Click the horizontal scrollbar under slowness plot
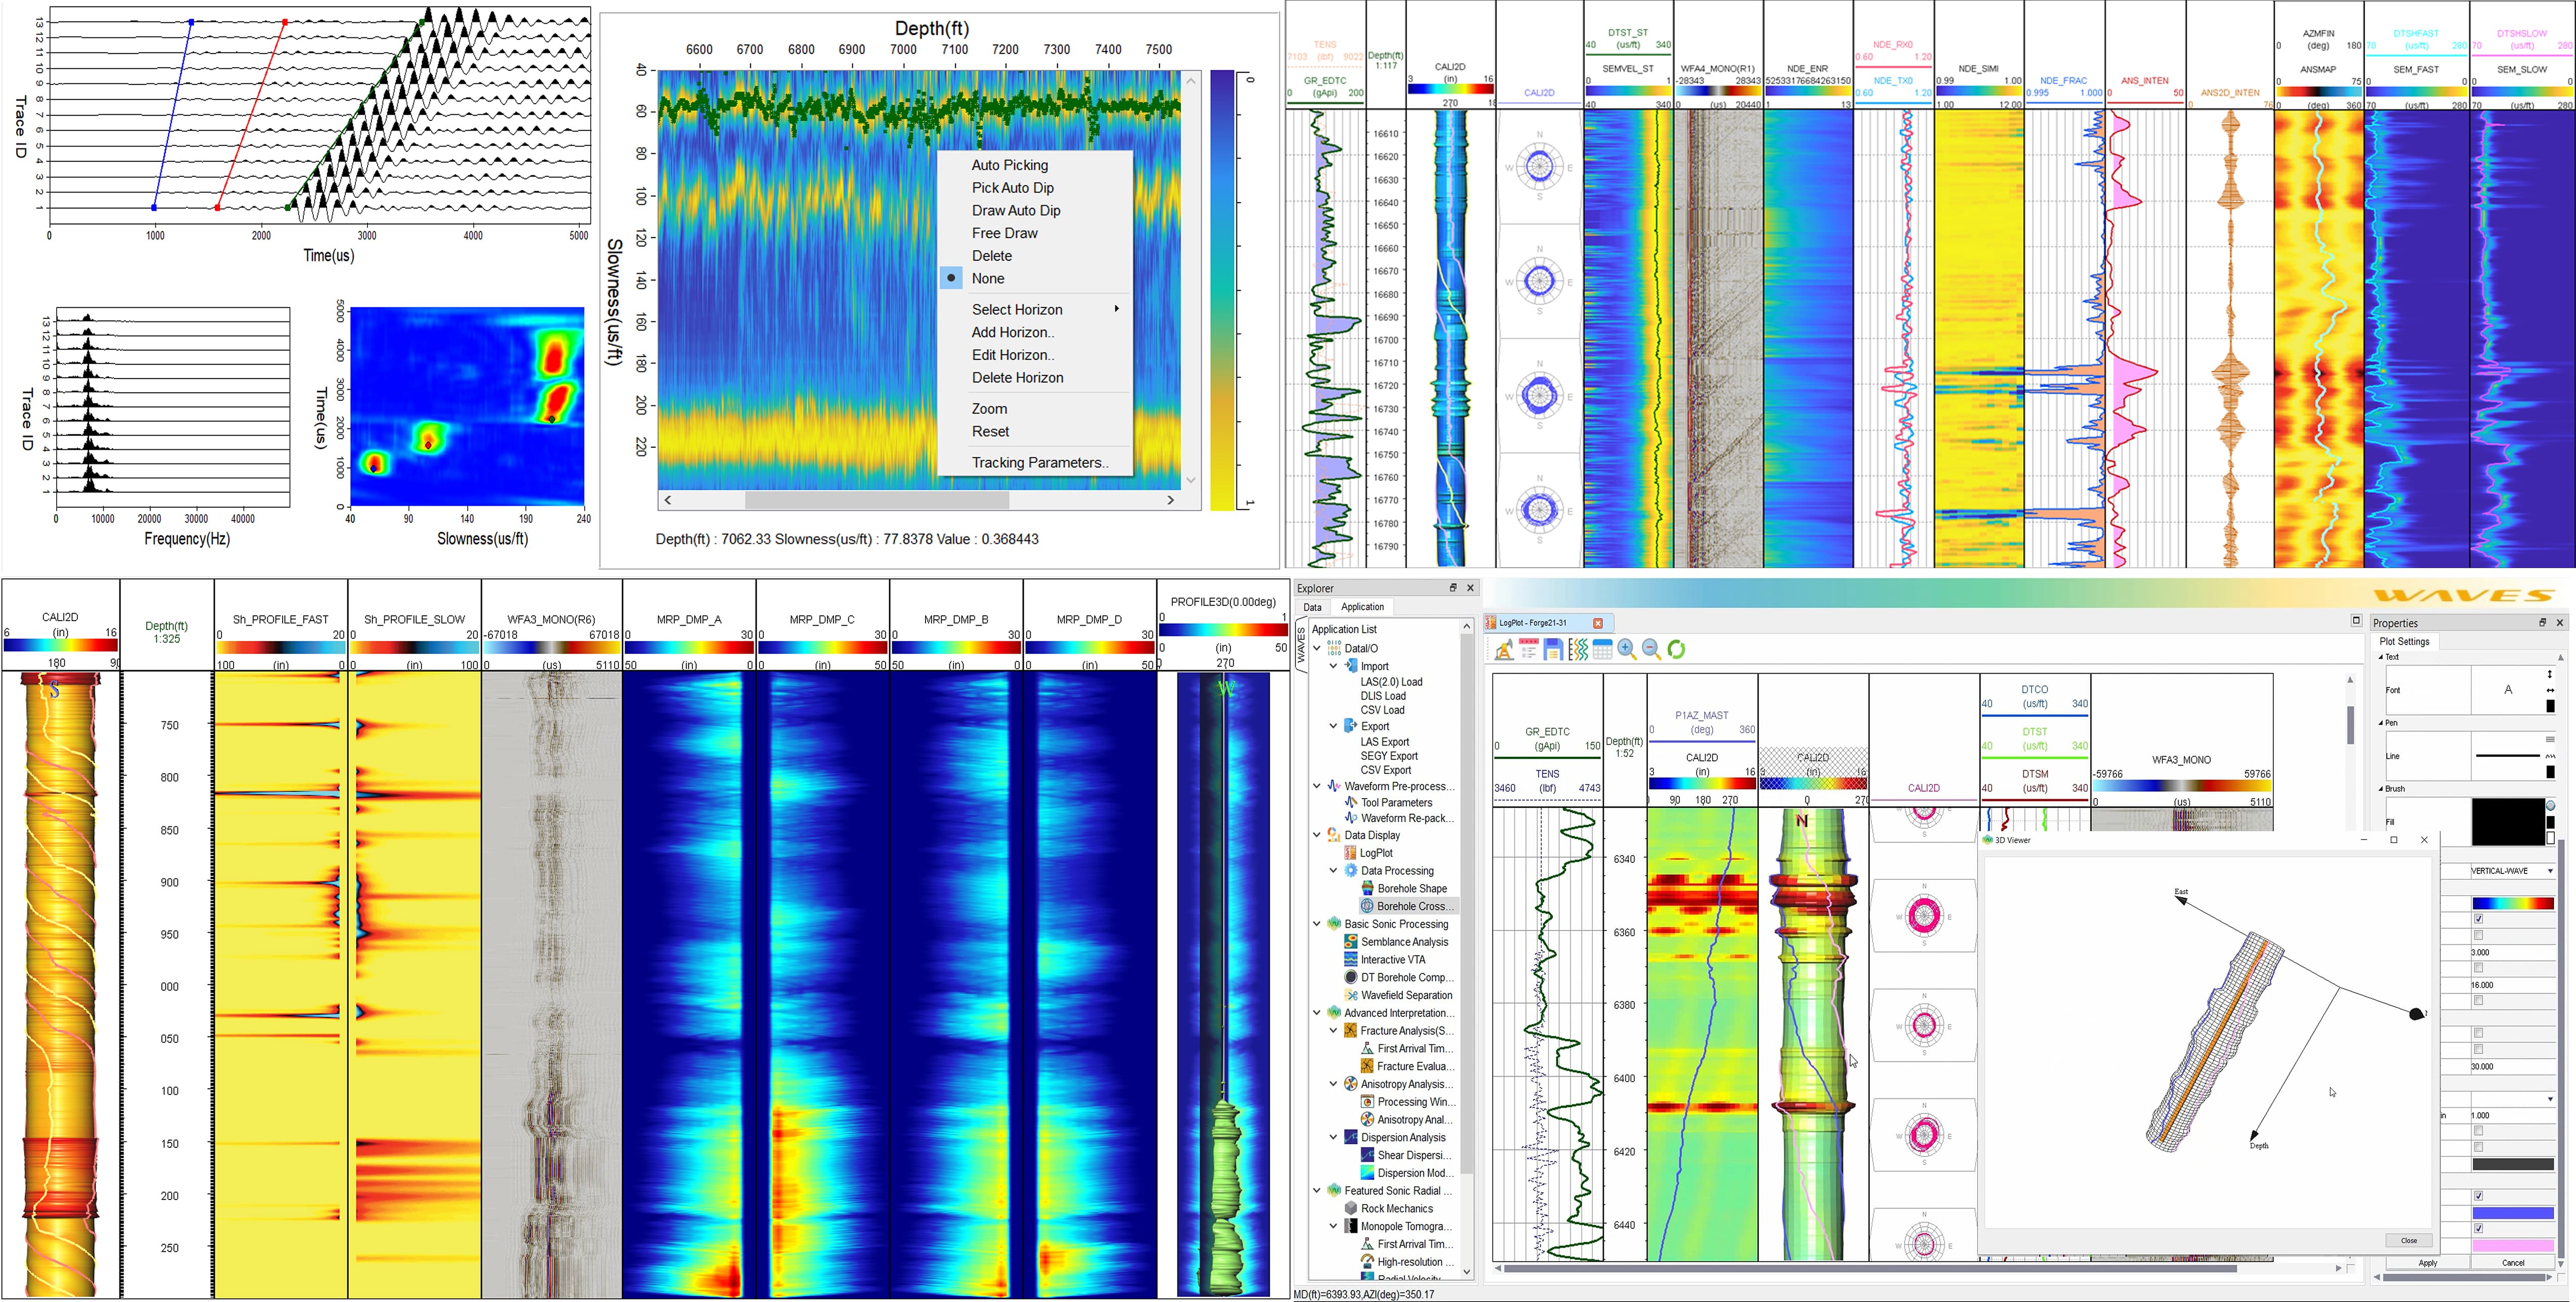The image size is (2576, 1302). [x=919, y=500]
